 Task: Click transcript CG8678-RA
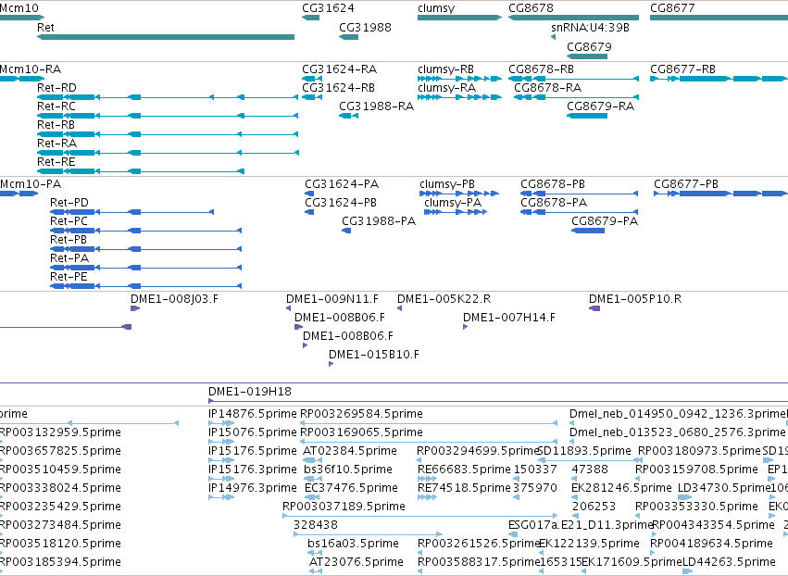(x=577, y=97)
